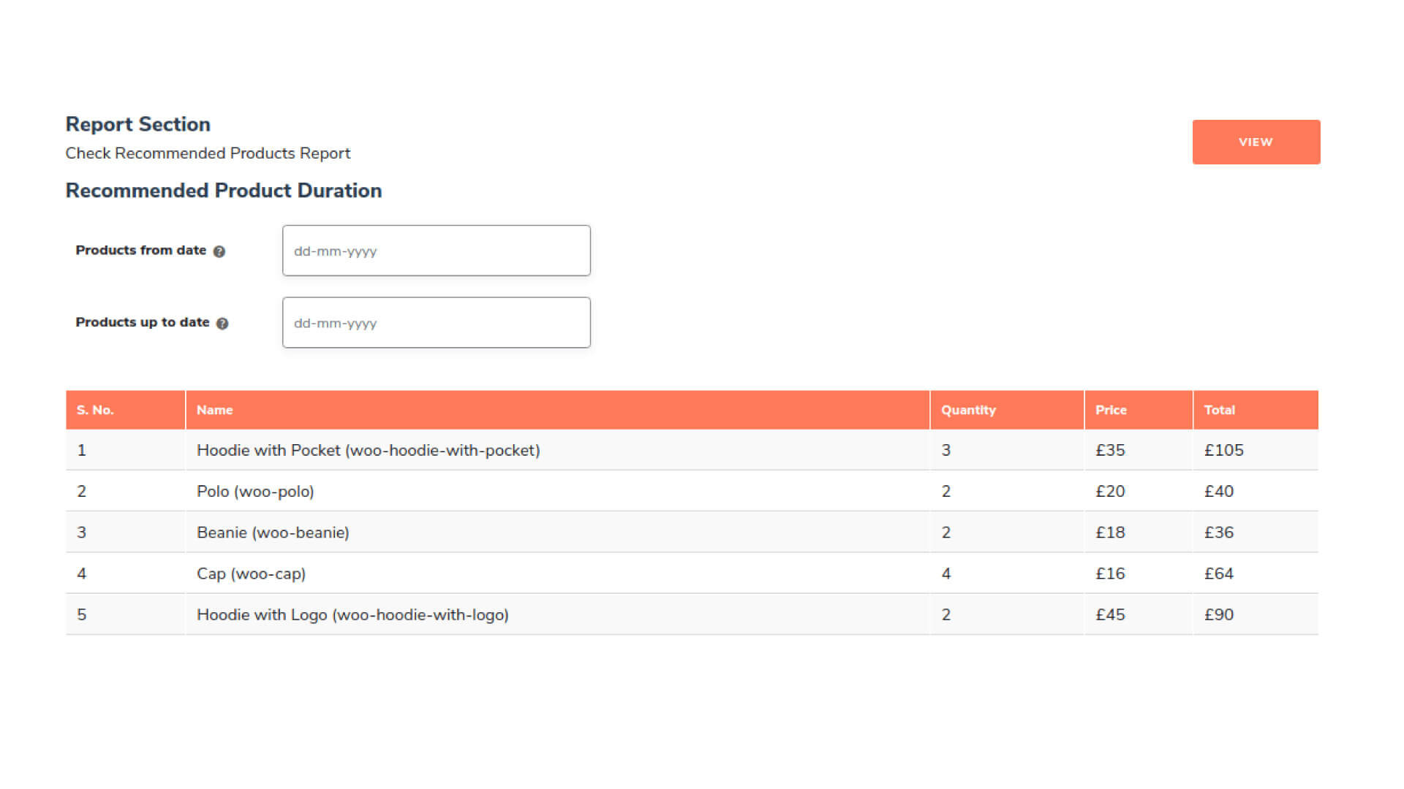Select the Polo (woo-polo) row
This screenshot has height=789, width=1404.
click(255, 491)
